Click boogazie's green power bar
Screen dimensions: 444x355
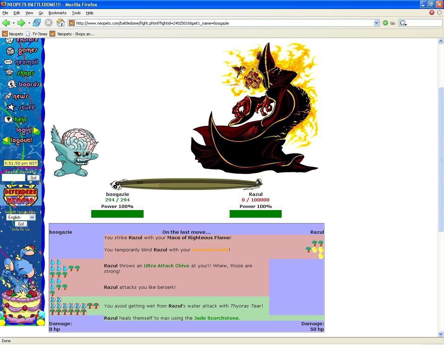tap(117, 214)
